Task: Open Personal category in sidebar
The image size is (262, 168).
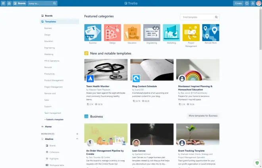Action: pos(48,67)
